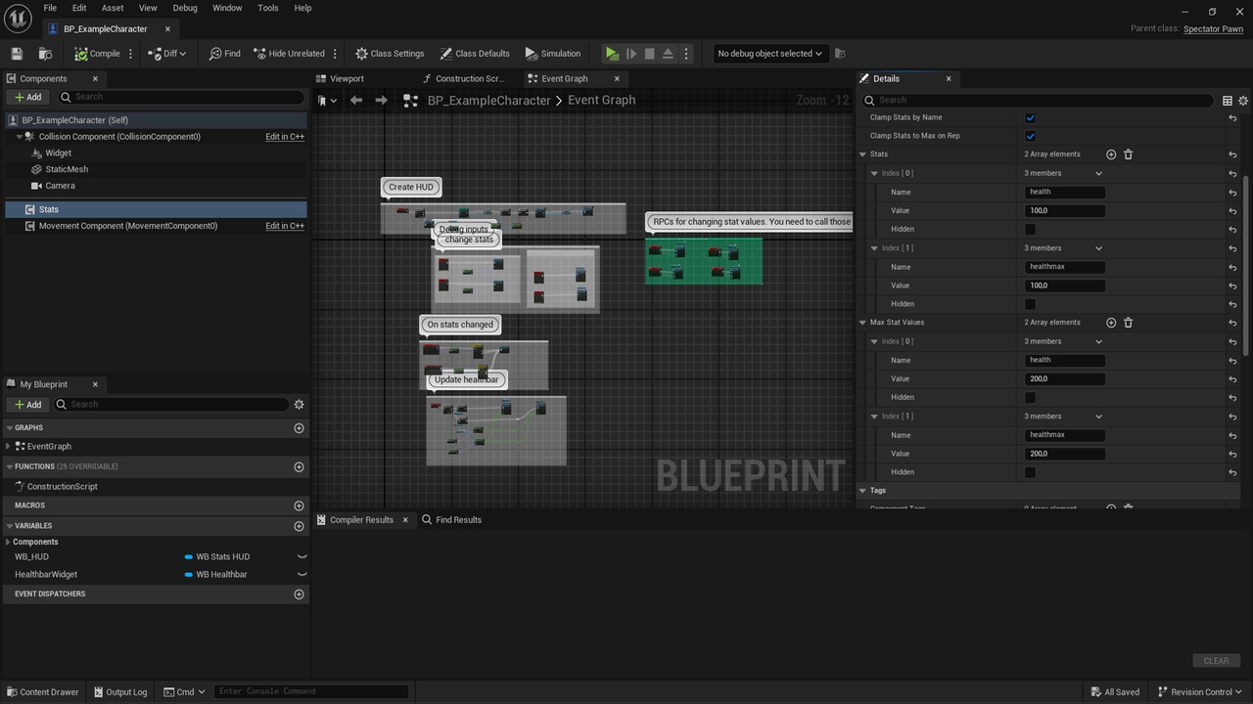Screen dimensions: 1253x704
Task: Add an element to the Max Stat Values array
Action: pyautogui.click(x=1111, y=323)
